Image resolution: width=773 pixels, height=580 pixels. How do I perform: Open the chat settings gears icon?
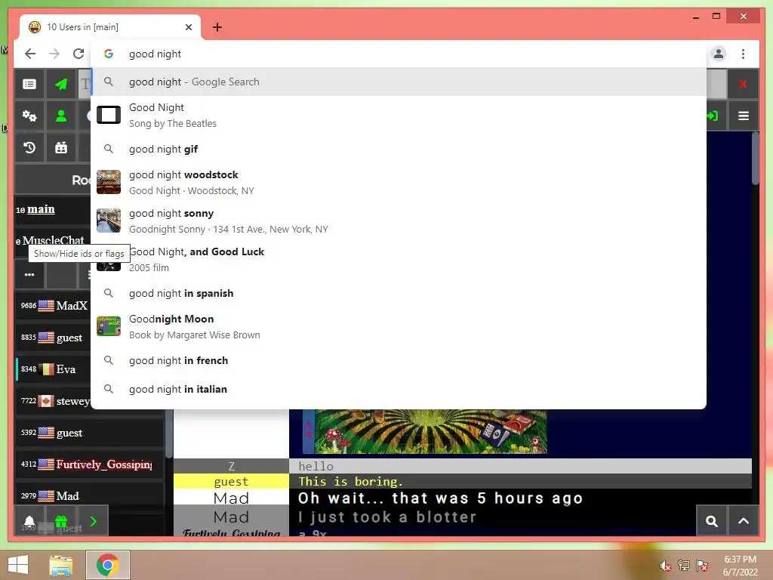pos(29,116)
